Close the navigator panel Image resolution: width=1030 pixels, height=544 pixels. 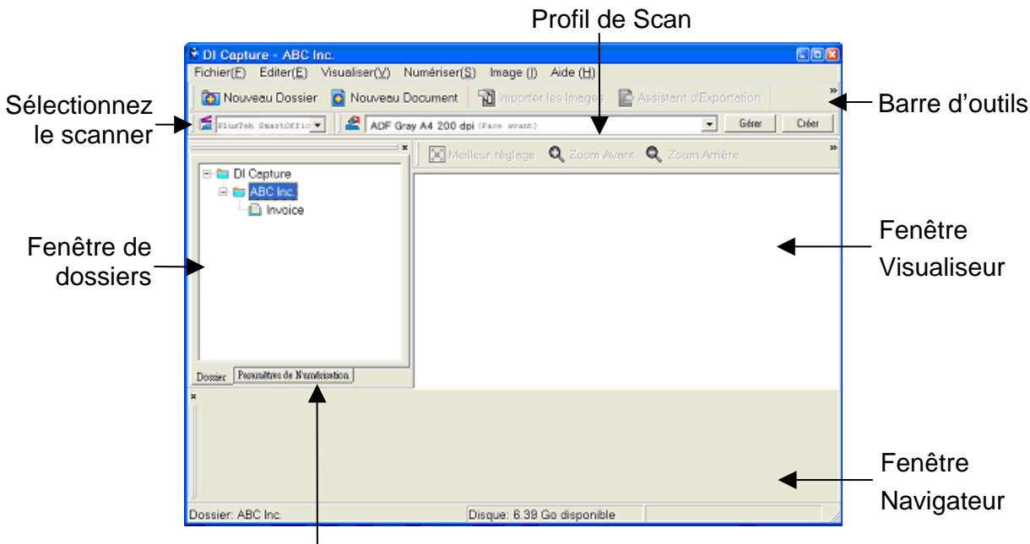[195, 396]
